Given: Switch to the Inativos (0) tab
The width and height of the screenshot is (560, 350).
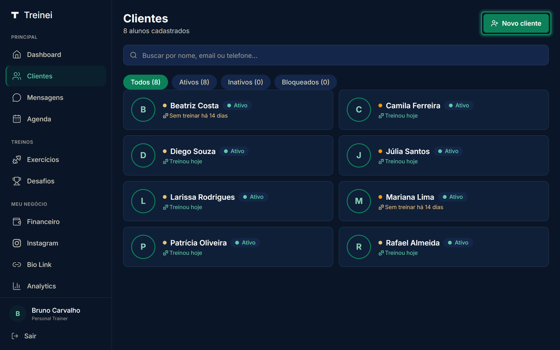Looking at the screenshot, I should click(245, 82).
